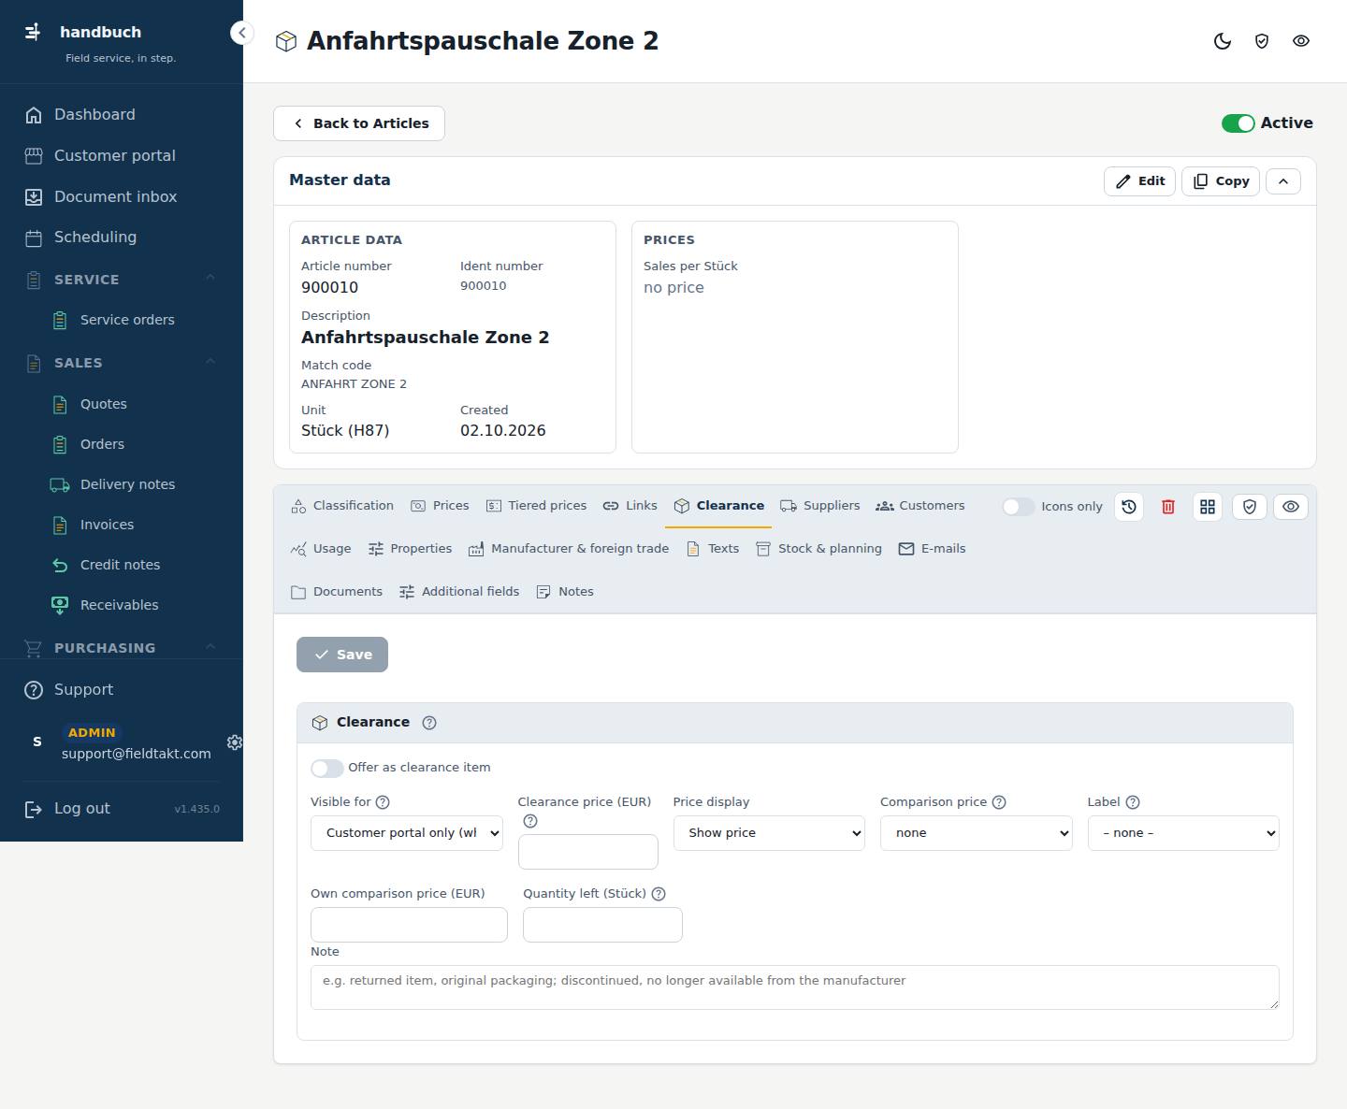Screen dimensions: 1347x1109
Task: Open settings gear next to admin user
Action: coord(235,742)
